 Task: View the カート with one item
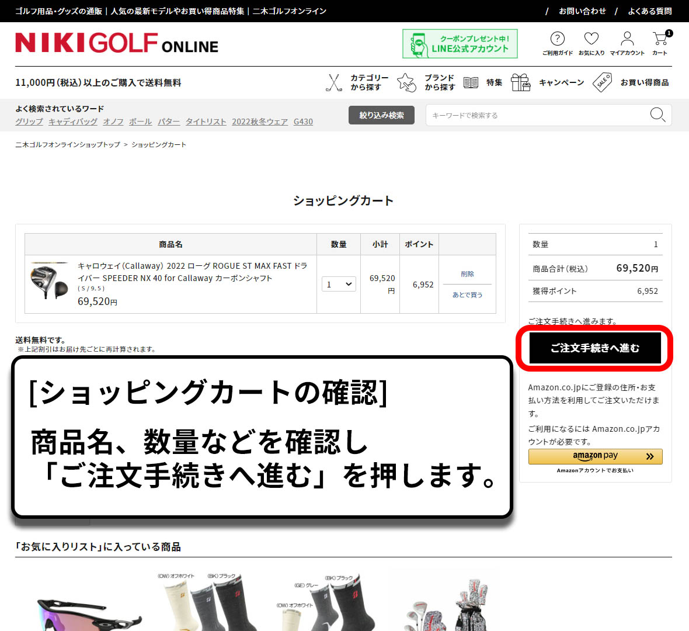pos(659,40)
